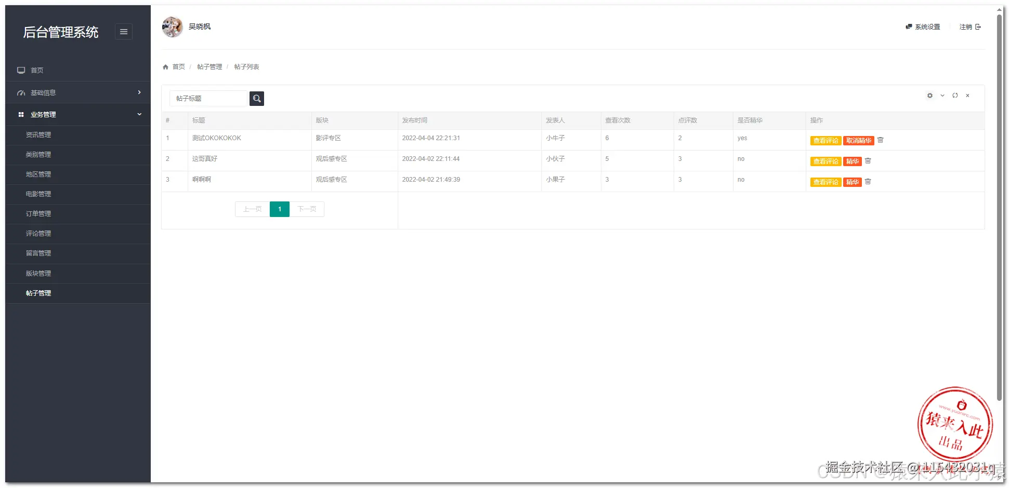1009x488 pixels.
Task: Delete the 啊啊啊 post
Action: pos(868,182)
